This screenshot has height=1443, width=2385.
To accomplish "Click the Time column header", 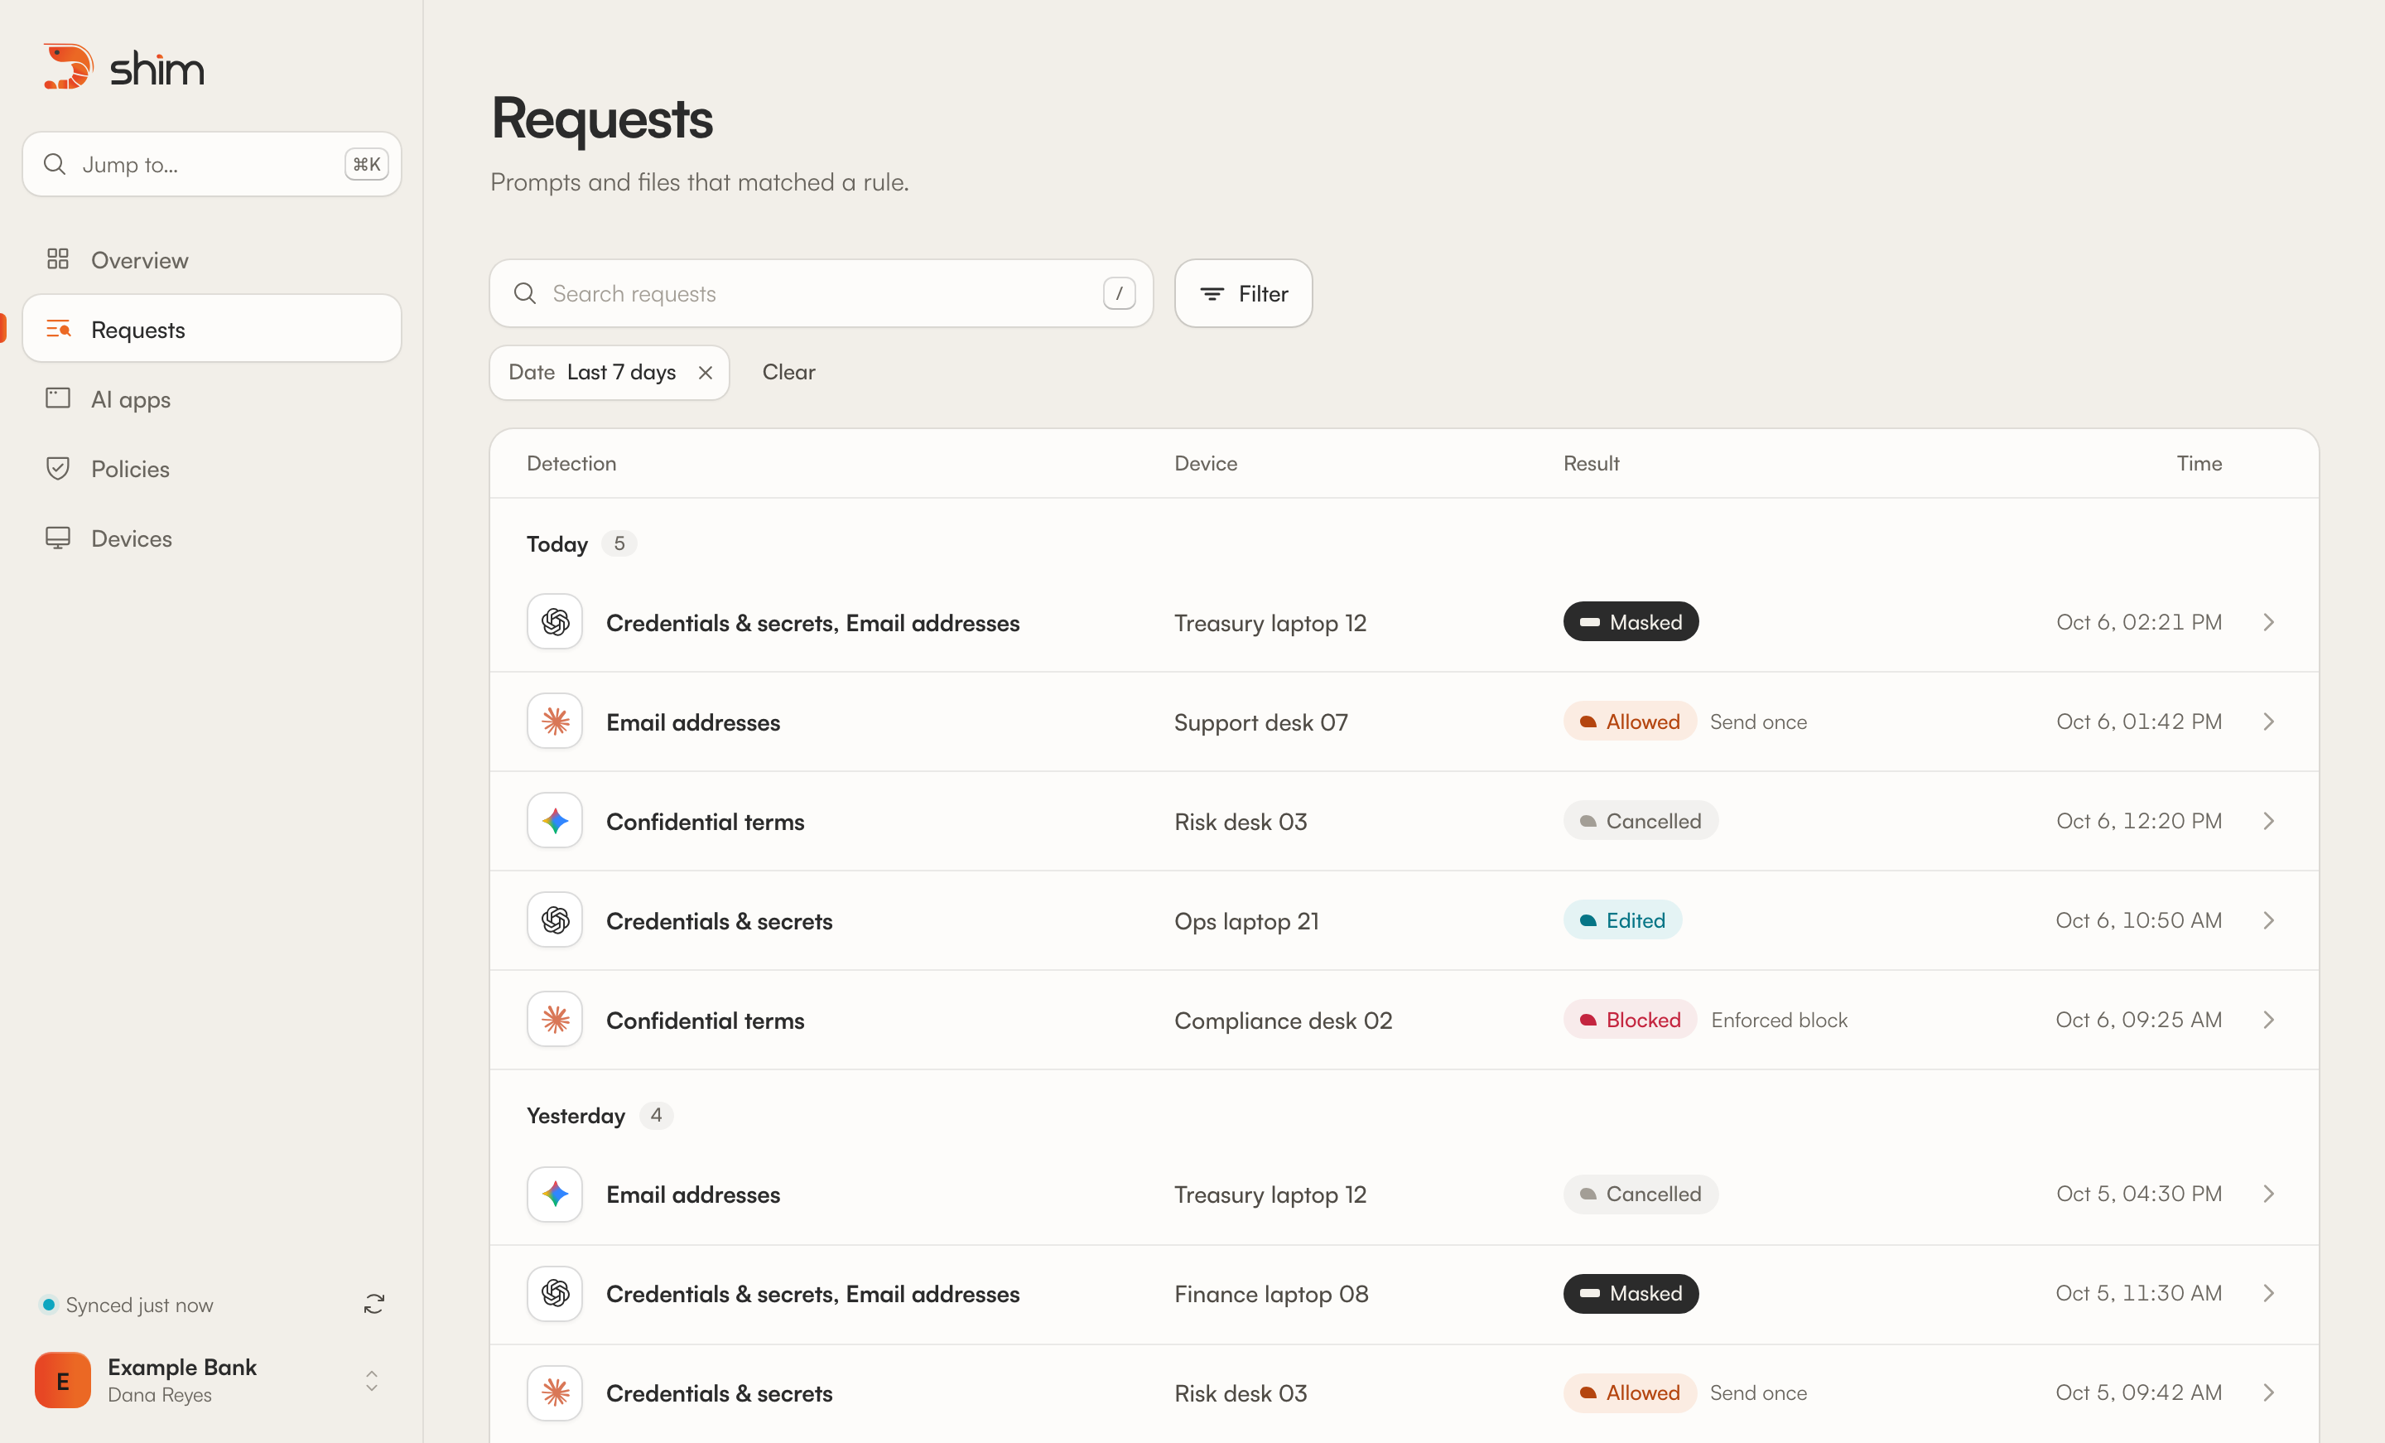I will coord(2199,463).
